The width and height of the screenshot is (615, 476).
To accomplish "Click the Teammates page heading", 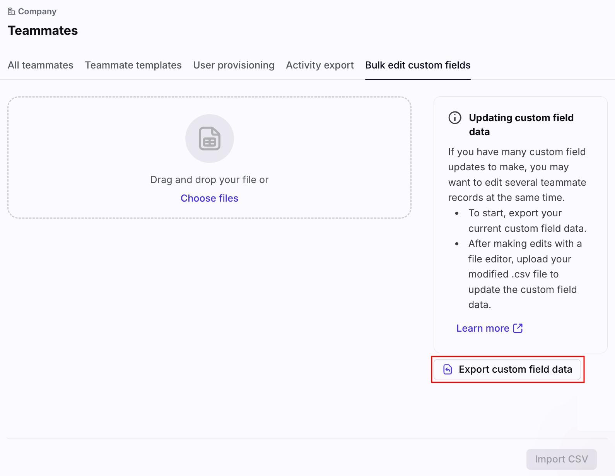I will [43, 31].
